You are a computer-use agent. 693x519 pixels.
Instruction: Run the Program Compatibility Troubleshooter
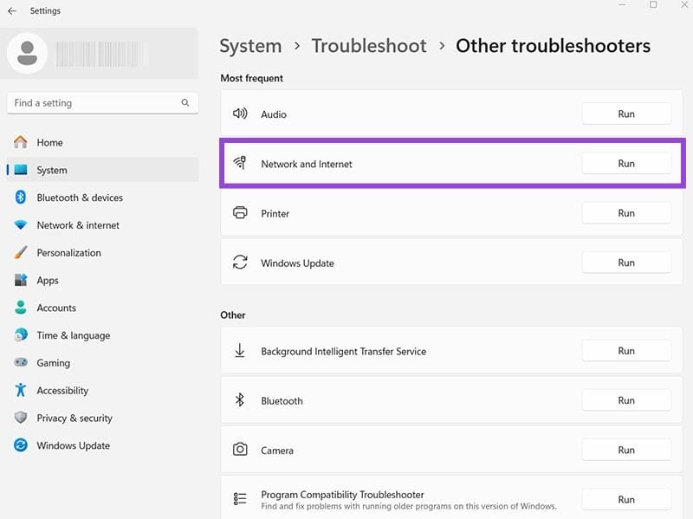click(x=626, y=499)
